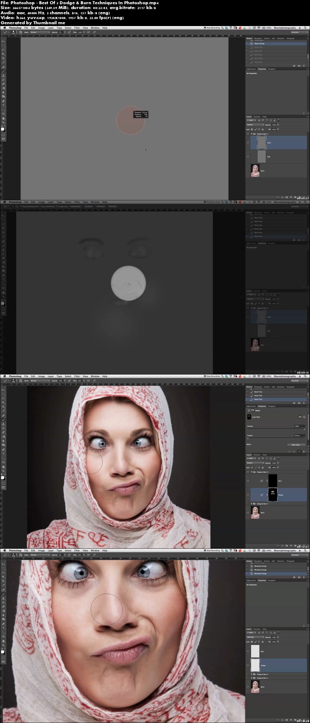
Task: Click the trash icon in 00:04:37 History panel
Action: [304, 65]
